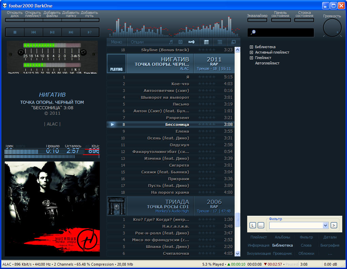This screenshot has height=269, width=347.
Task: Select track "Бессоница" in playlist
Action: click(x=170, y=124)
